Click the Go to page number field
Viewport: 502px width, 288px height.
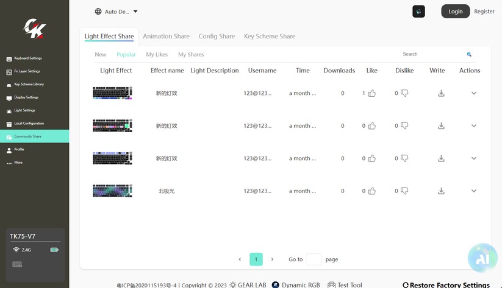tap(314, 259)
